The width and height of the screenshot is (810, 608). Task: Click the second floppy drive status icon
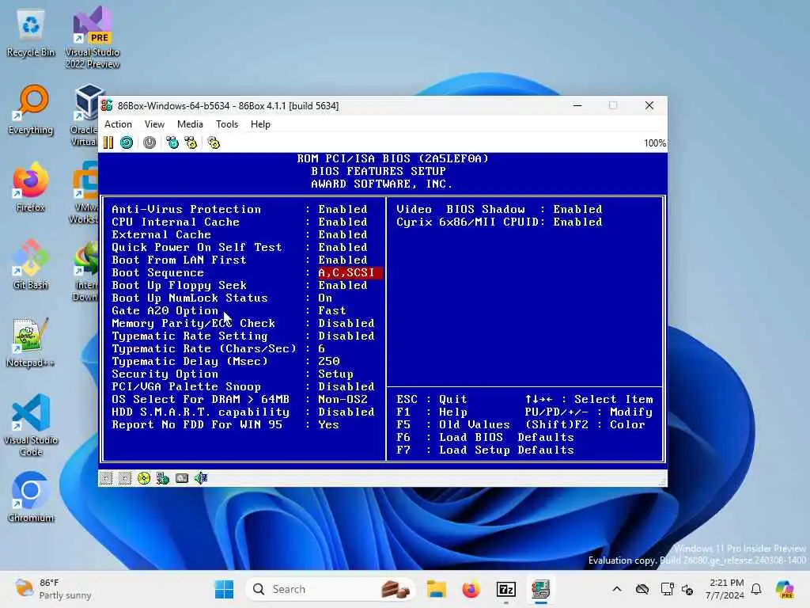coord(124,478)
